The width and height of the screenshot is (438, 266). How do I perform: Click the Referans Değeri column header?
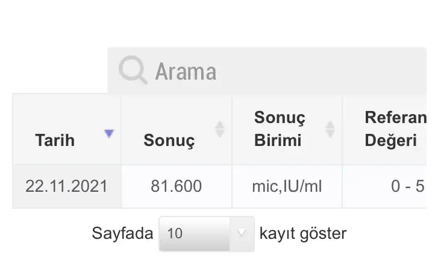385,129
